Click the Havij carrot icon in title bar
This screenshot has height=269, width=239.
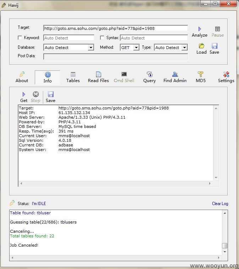[x=4, y=5]
